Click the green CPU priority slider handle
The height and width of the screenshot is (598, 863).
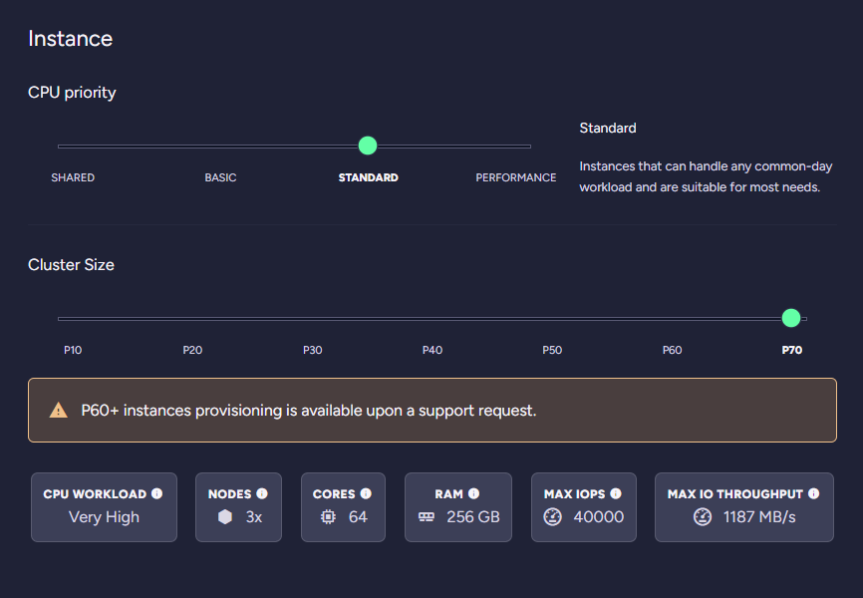(x=368, y=146)
